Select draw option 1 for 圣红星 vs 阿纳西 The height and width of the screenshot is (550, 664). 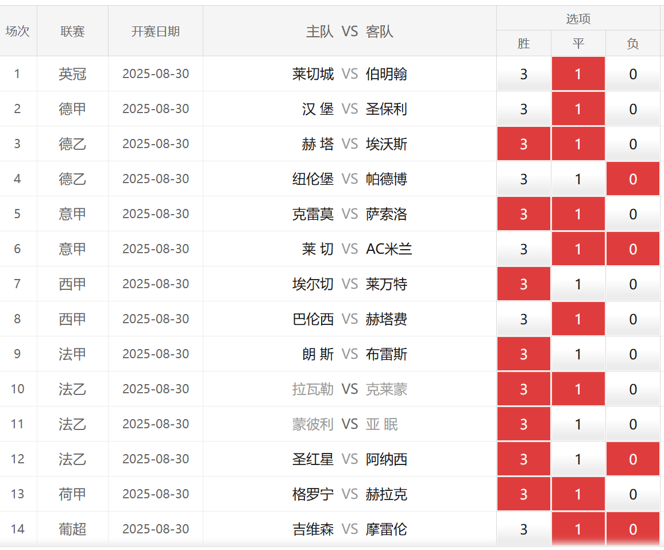point(578,459)
